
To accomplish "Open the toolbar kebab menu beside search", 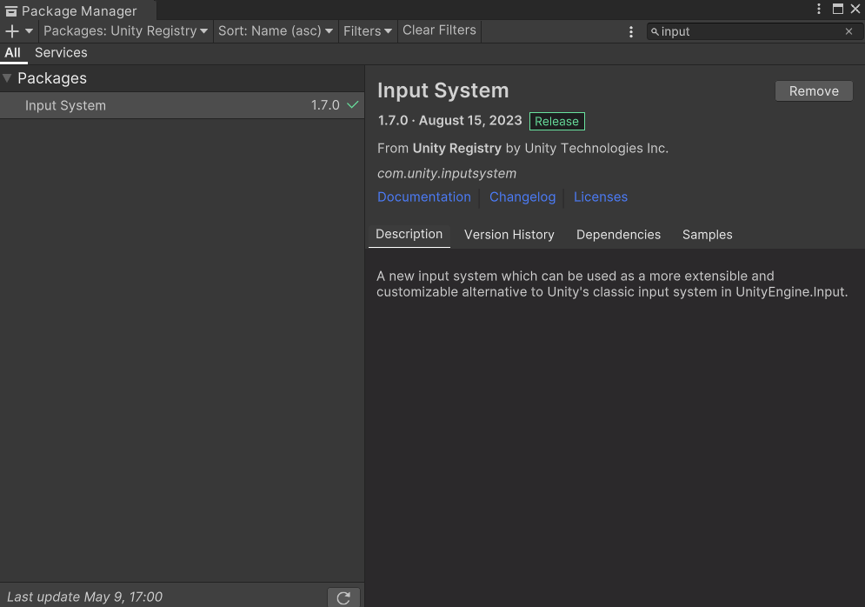I will point(631,31).
